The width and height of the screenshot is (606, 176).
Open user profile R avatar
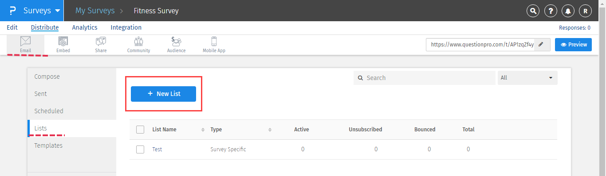(586, 11)
